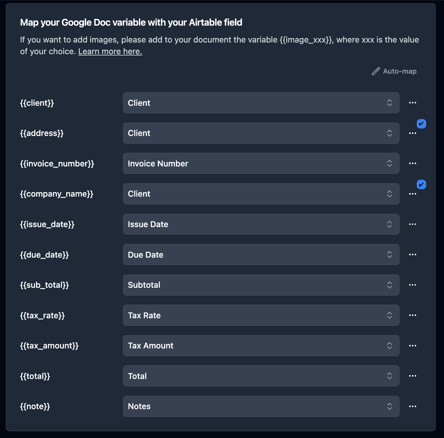Image resolution: width=444 pixels, height=438 pixels.
Task: Click the ellipsis next to Invoice Number
Action: point(413,164)
